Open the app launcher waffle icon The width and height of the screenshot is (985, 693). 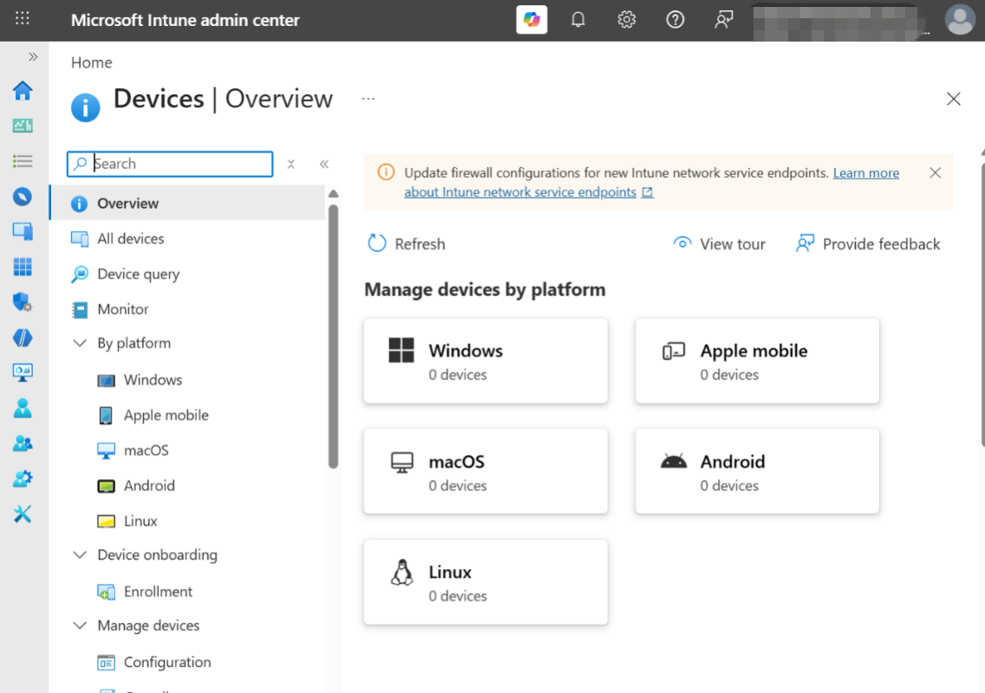22,18
